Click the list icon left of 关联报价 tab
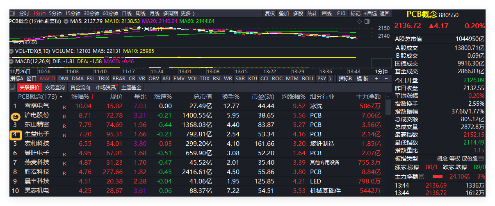Image resolution: width=495 pixels, height=206 pixels. 13,87
